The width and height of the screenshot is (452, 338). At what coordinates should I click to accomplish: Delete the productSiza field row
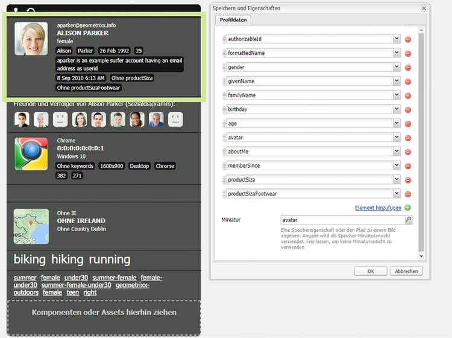pyautogui.click(x=408, y=180)
